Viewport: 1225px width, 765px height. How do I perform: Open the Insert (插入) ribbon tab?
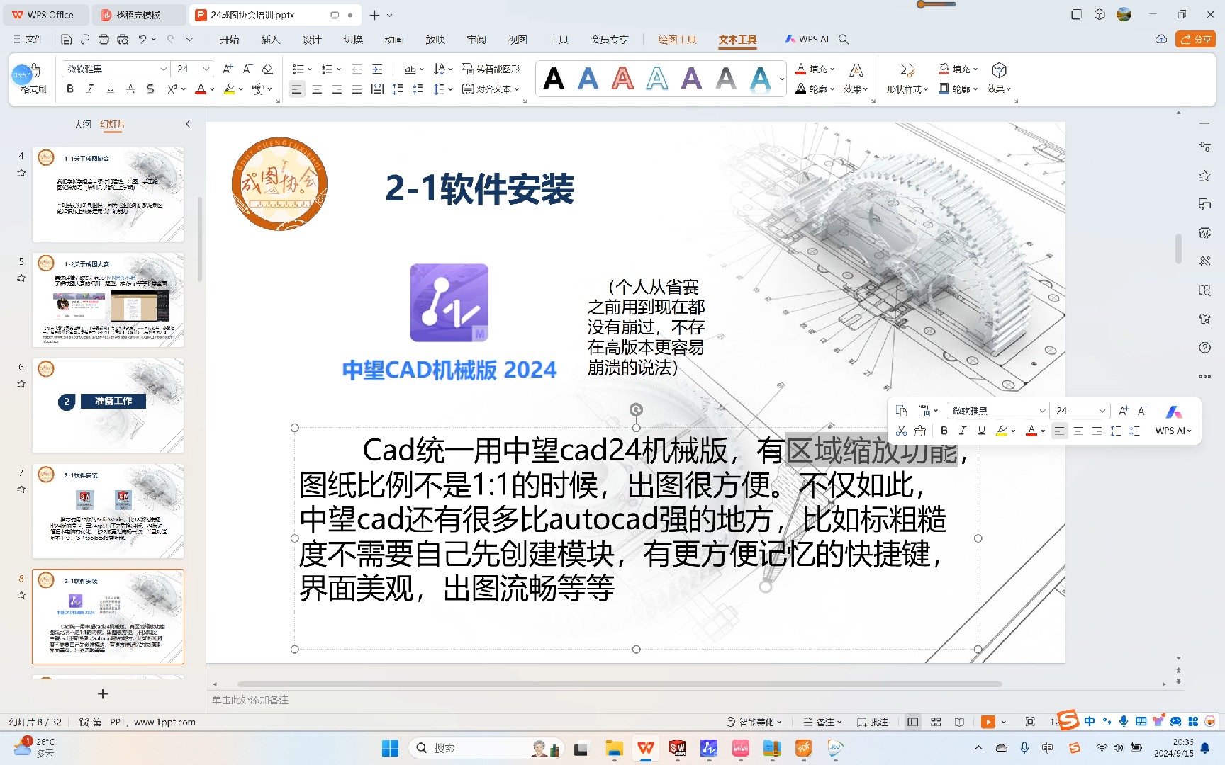(x=270, y=40)
